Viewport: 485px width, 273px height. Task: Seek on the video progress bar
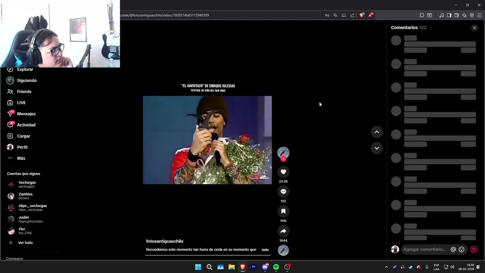208,255
